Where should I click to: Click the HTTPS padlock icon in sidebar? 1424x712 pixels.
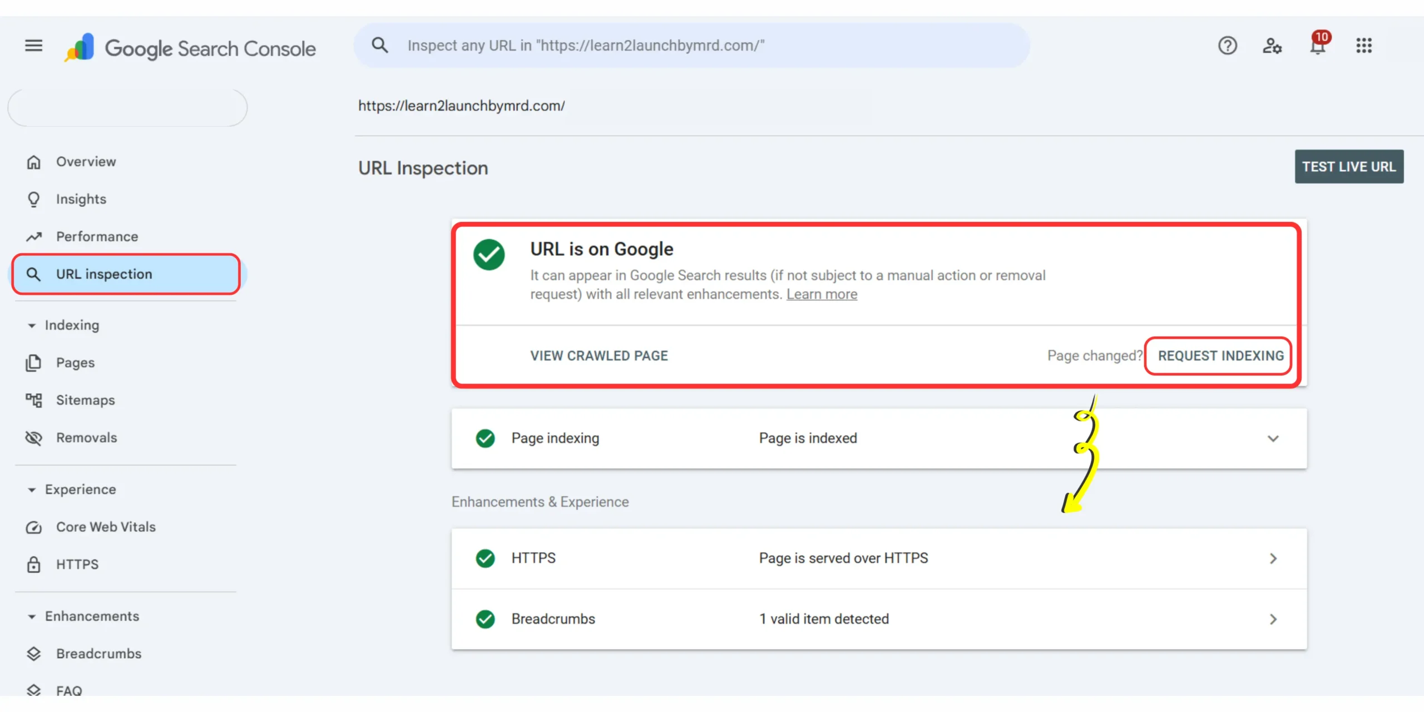(x=34, y=564)
